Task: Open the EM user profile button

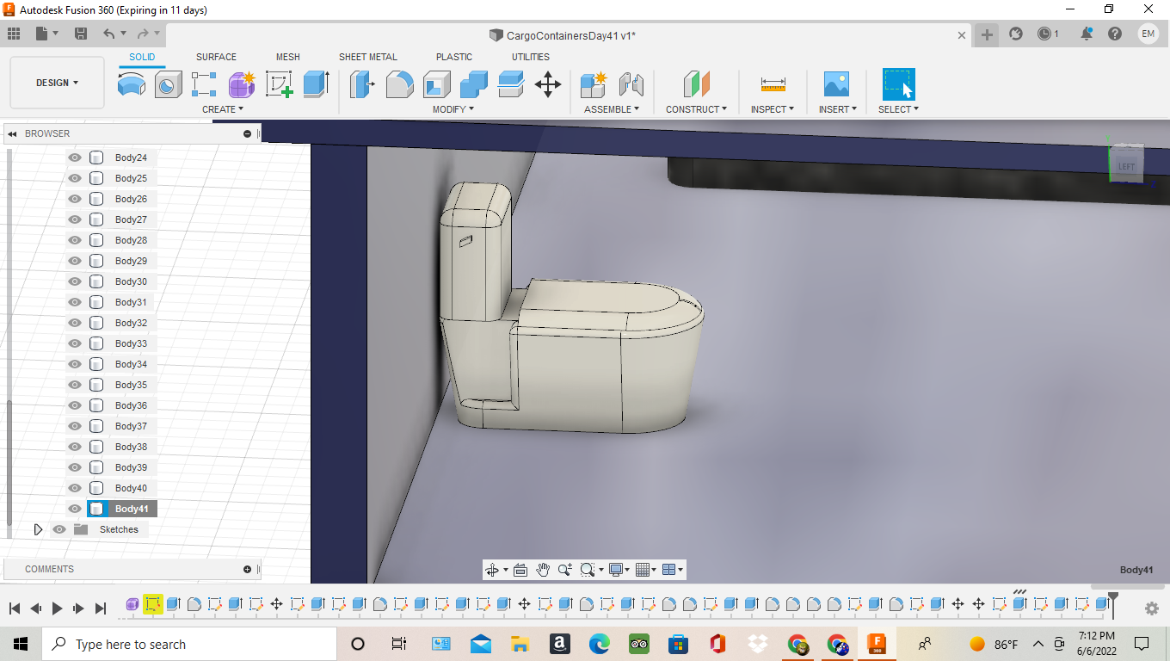Action: 1148,34
